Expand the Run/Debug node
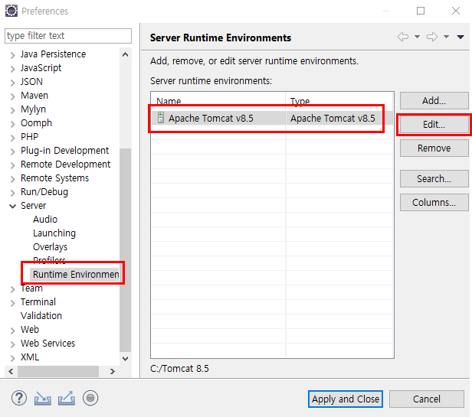Viewport: 472px width, 417px height. (x=12, y=193)
